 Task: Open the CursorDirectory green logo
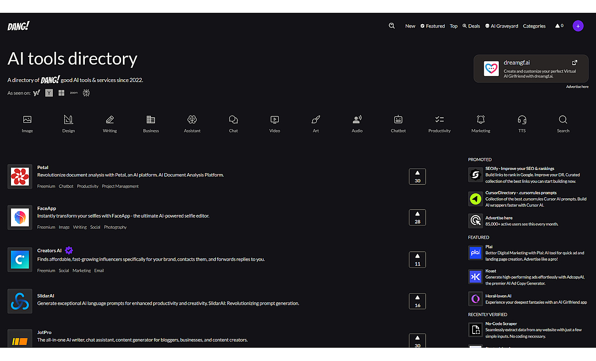pos(475,199)
